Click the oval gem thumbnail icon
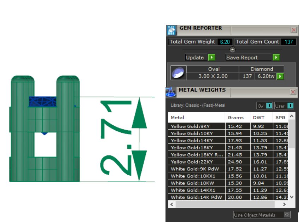 (x=178, y=73)
